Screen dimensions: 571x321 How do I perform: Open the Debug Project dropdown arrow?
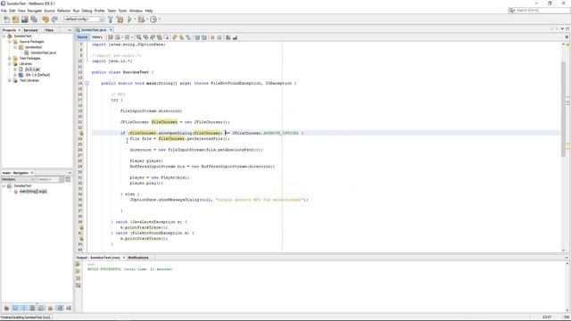[x=146, y=20]
